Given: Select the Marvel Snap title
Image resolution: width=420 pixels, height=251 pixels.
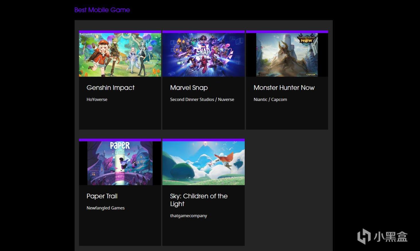Looking at the screenshot, I should pyautogui.click(x=189, y=88).
